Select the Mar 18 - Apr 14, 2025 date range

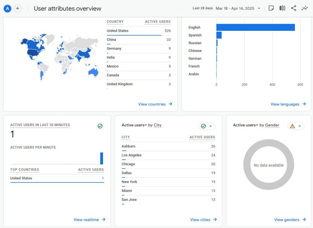[x=235, y=8]
